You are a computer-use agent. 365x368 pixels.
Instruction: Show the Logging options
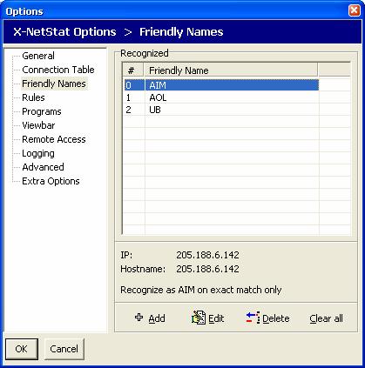38,153
